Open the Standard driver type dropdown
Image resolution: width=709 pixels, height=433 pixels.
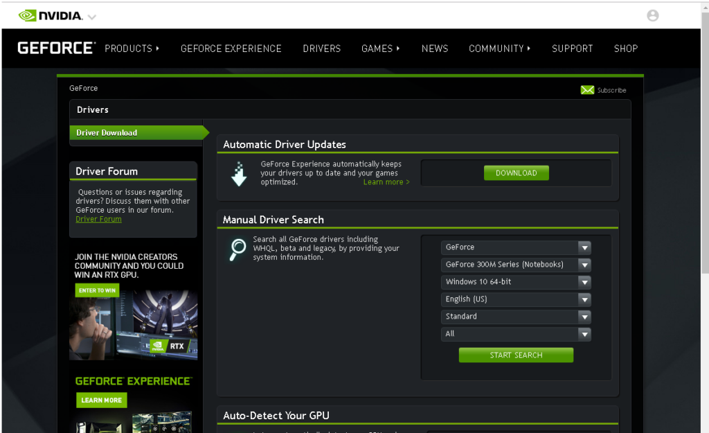[x=516, y=317]
